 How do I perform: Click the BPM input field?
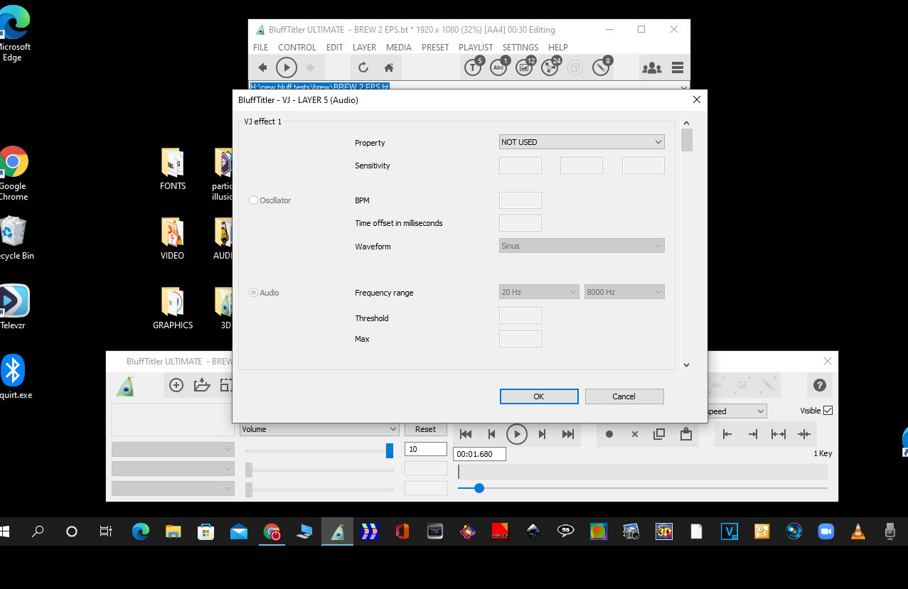[520, 200]
